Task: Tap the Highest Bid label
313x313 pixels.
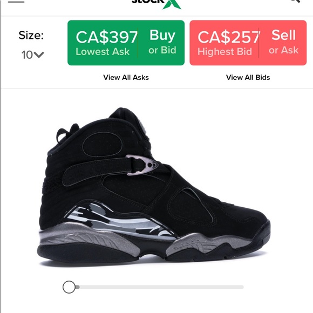Action: pyautogui.click(x=225, y=52)
